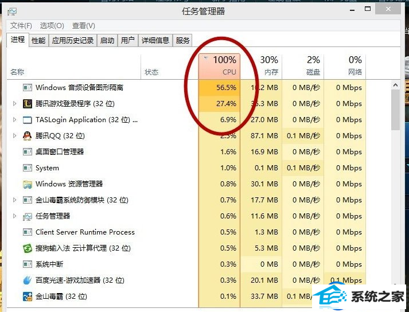This screenshot has height=312, width=409.
Task: Select the 桌面窗口管理器 row name
Action: tap(60, 152)
